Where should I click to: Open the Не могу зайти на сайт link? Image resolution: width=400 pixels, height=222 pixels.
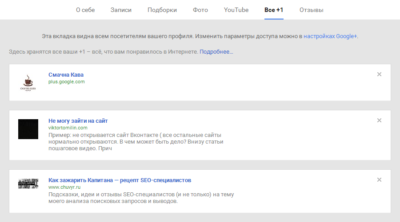pos(78,121)
